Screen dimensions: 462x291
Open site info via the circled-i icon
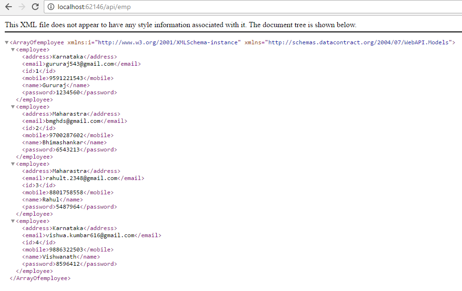coord(50,7)
